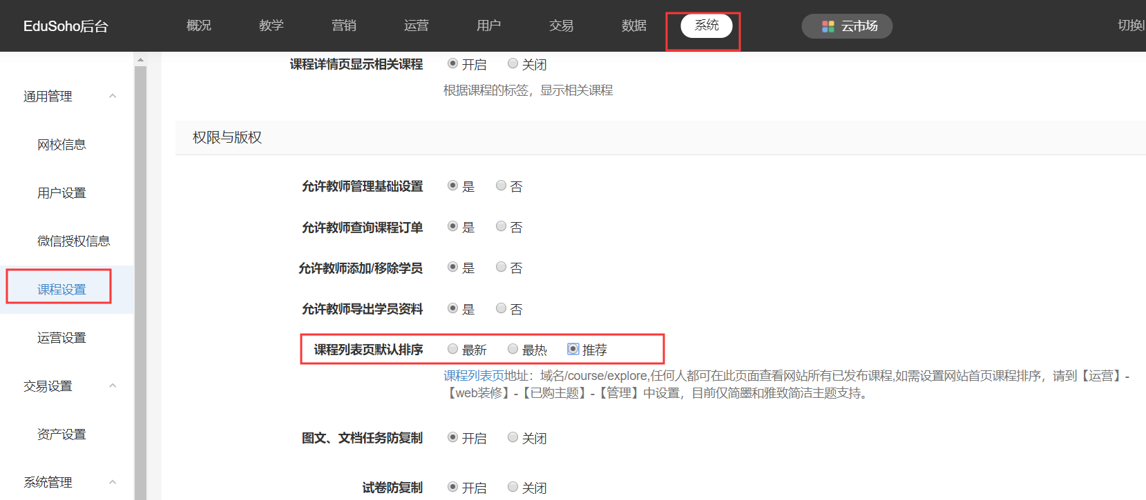Collapse the 系统管理 sidebar section
1146x500 pixels.
113,482
